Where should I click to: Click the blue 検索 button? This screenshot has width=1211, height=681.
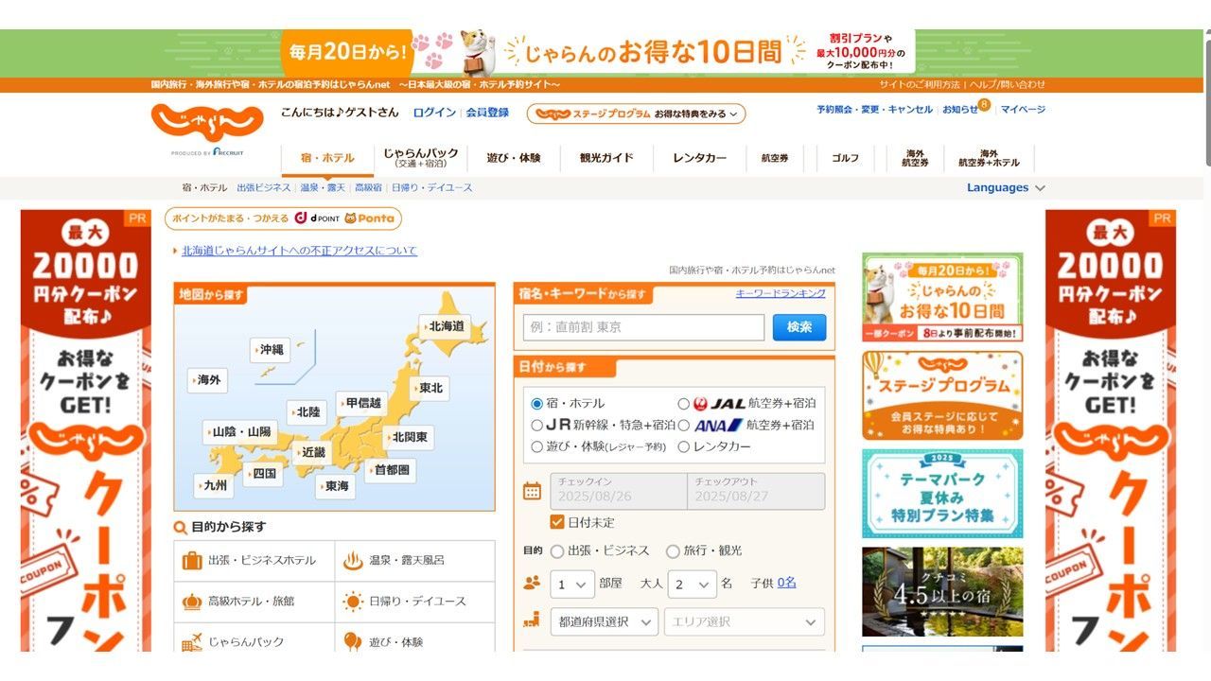tap(799, 327)
